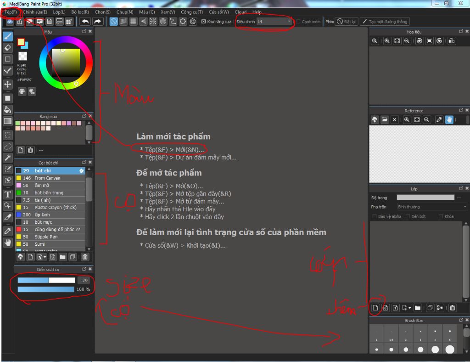The image size is (470, 362).
Task: Open the Lớp(L) menu
Action: pyautogui.click(x=59, y=12)
